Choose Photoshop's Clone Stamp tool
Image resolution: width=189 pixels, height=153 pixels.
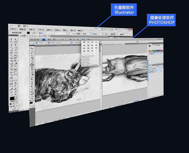[32, 67]
